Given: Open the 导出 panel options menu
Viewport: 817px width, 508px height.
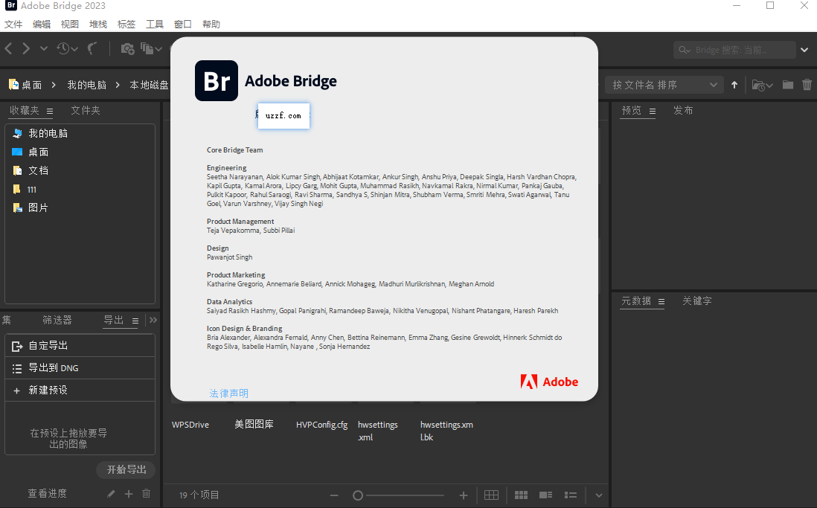Looking at the screenshot, I should tap(135, 321).
